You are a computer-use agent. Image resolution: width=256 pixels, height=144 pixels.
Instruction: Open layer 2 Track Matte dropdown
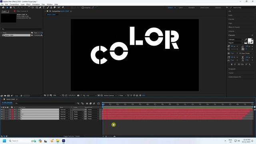tap(78, 112)
